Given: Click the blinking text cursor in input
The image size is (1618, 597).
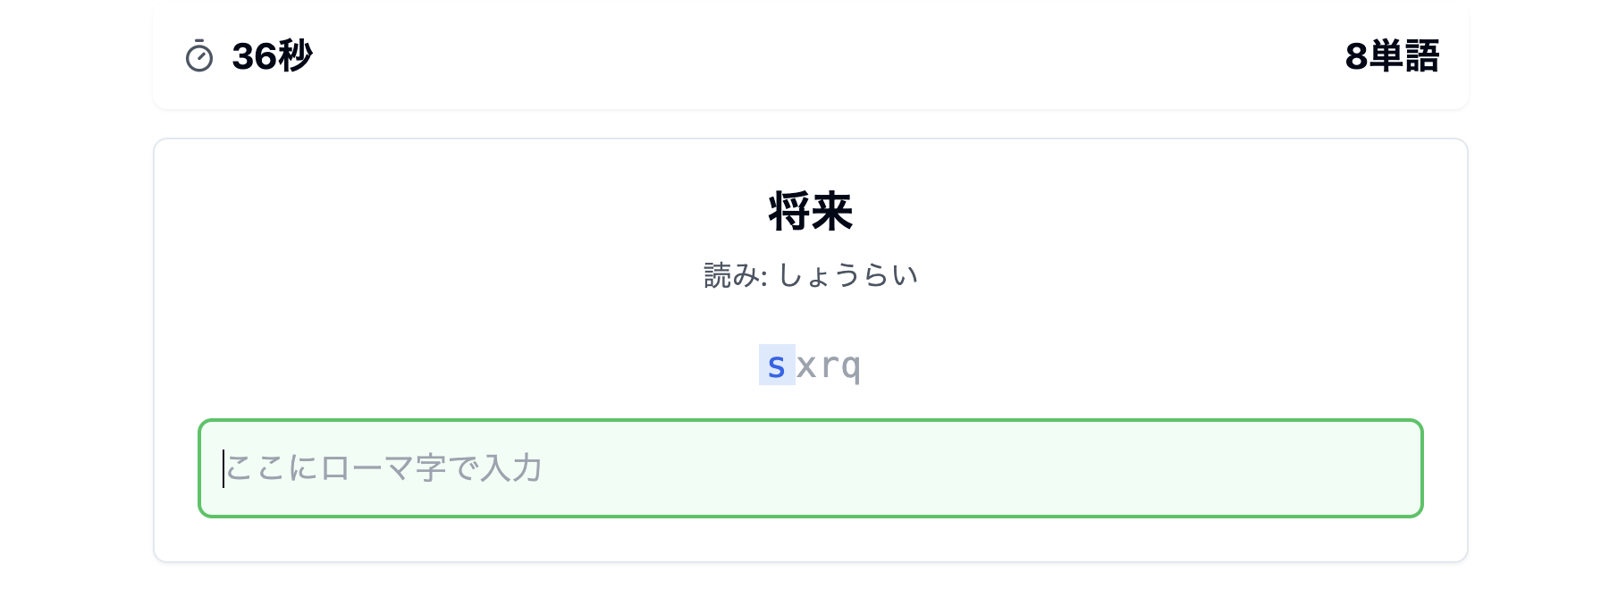Looking at the screenshot, I should tap(223, 468).
